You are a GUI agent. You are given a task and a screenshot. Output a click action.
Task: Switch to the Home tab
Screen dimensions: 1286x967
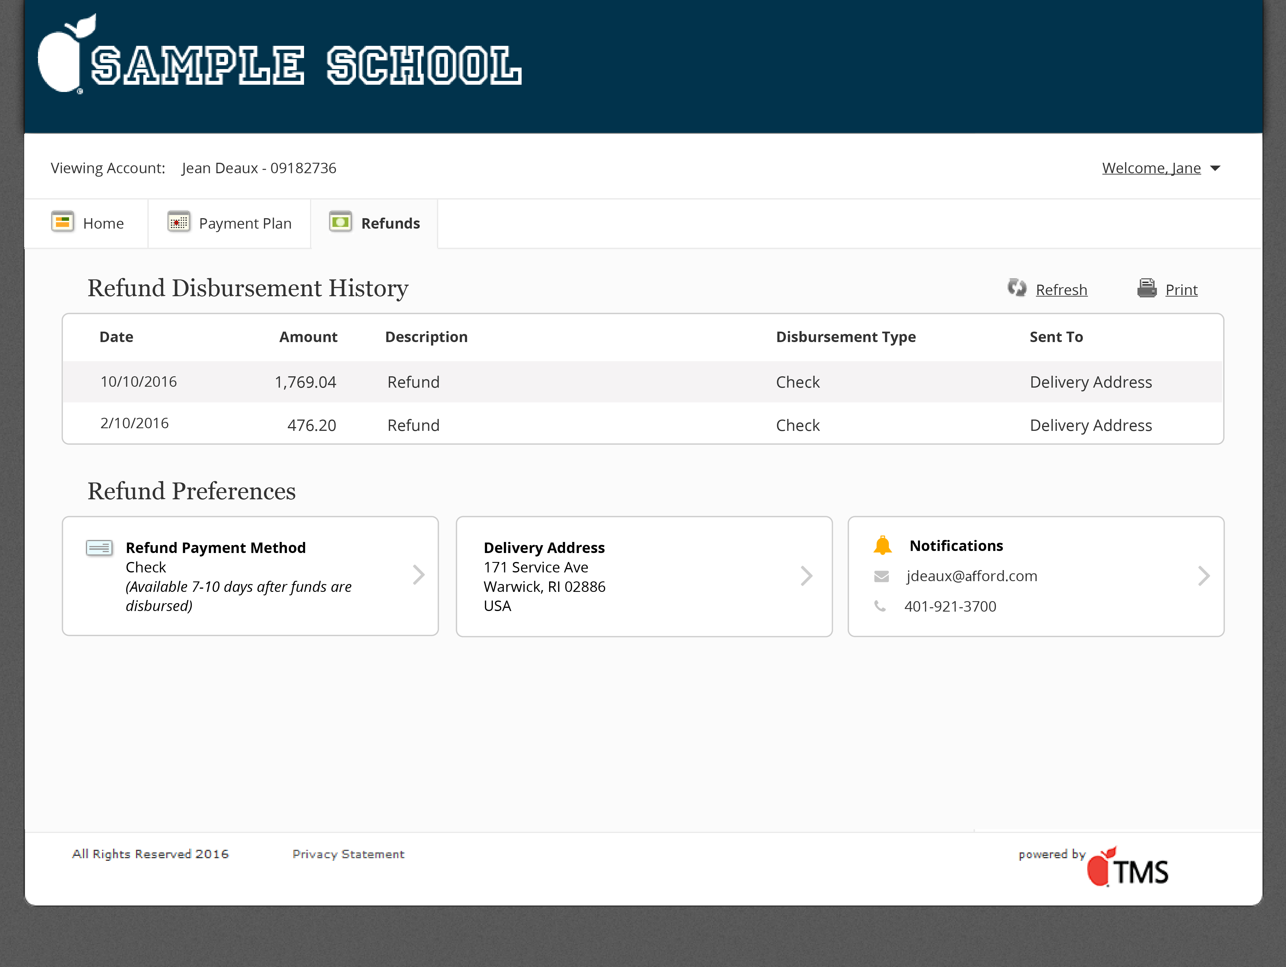tap(103, 223)
